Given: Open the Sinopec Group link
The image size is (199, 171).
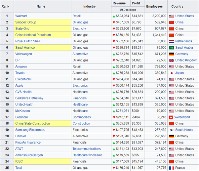Looking at the screenshot, I should (x=26, y=22).
